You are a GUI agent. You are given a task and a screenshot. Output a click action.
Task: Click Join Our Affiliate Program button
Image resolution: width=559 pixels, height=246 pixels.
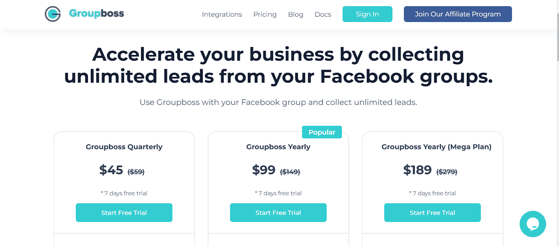458,14
